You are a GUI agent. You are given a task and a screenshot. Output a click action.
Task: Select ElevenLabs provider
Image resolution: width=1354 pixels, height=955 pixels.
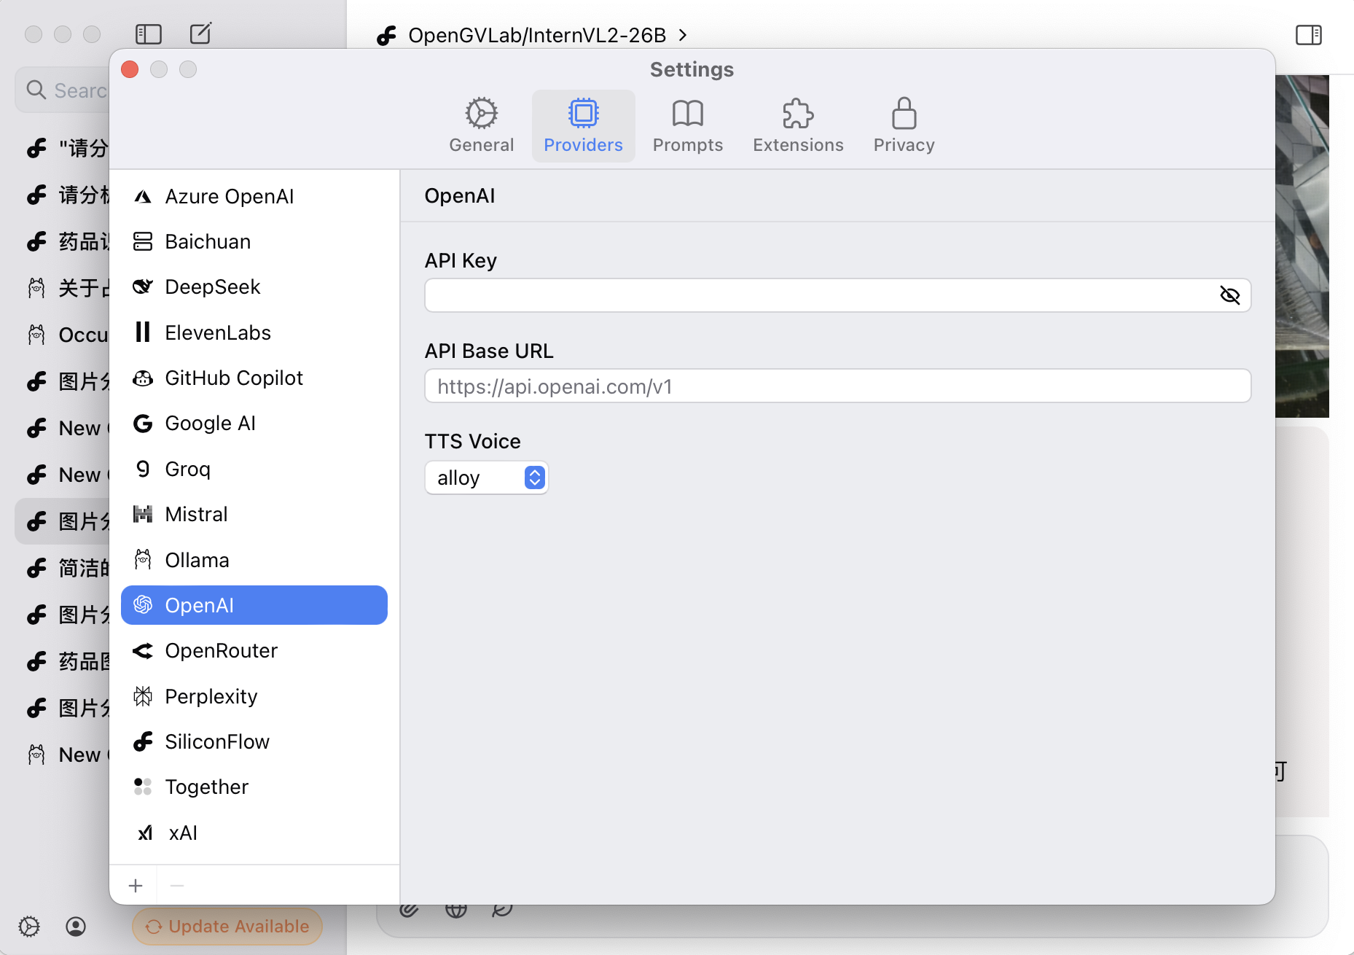pos(254,332)
